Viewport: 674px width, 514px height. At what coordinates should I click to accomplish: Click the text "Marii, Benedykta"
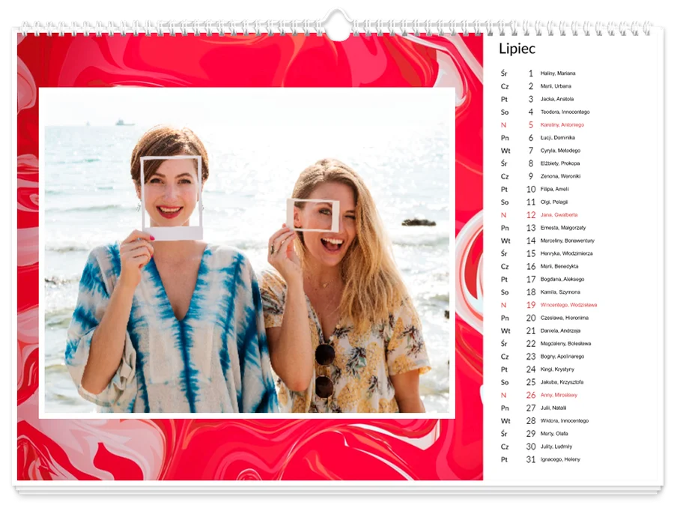tap(559, 267)
